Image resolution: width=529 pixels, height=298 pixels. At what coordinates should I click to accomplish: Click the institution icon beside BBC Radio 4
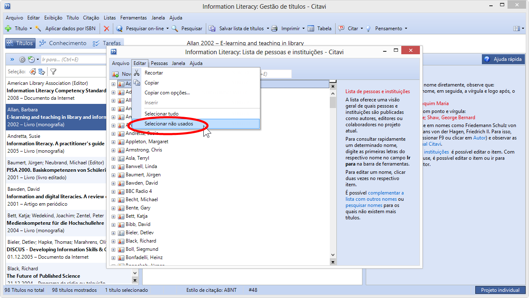click(x=121, y=191)
